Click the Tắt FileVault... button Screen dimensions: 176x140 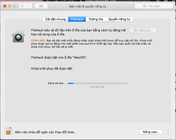pyautogui.click(x=143, y=30)
